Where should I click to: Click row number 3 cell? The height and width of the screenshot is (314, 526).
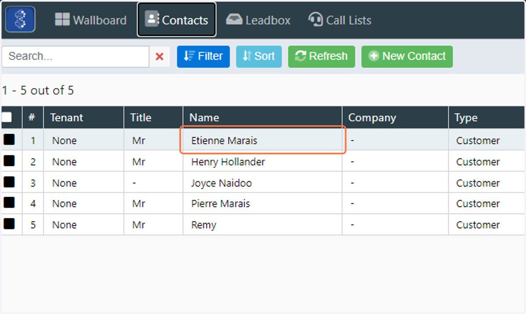click(33, 183)
